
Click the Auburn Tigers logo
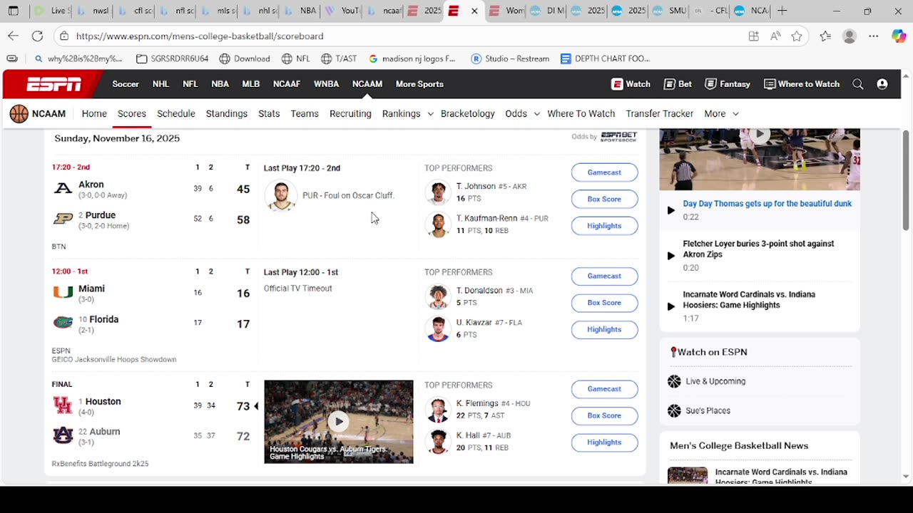(63, 435)
